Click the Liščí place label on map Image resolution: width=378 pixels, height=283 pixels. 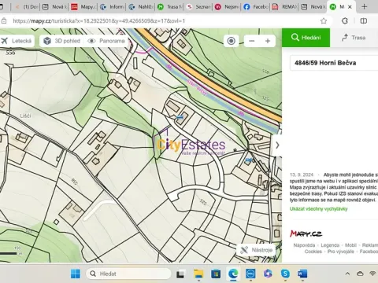[x=25, y=116]
